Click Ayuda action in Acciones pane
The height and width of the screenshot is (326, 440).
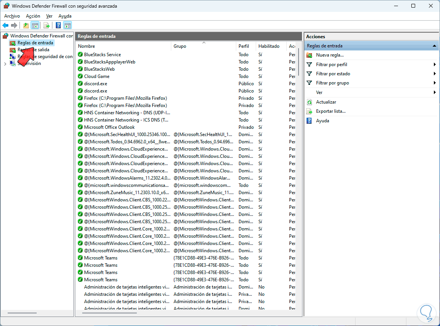322,121
